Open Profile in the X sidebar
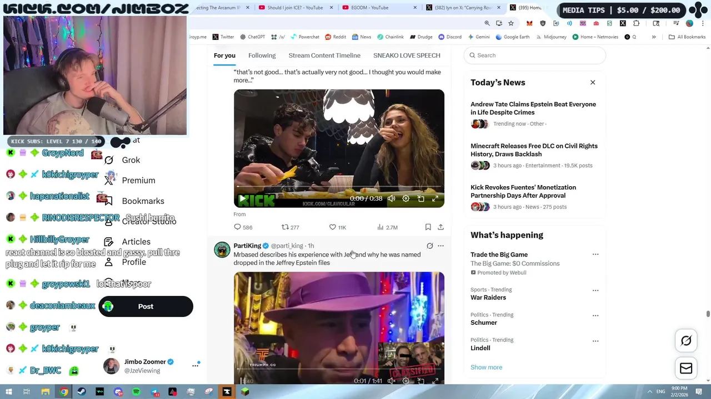 coord(125,262)
